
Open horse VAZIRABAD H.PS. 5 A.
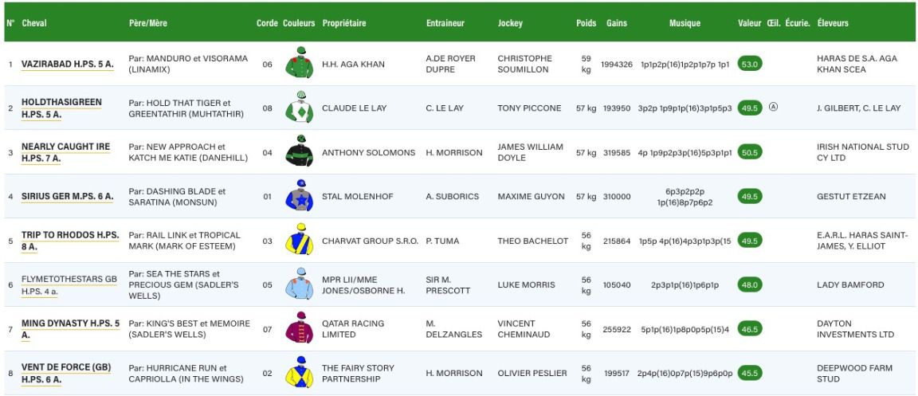67,64
